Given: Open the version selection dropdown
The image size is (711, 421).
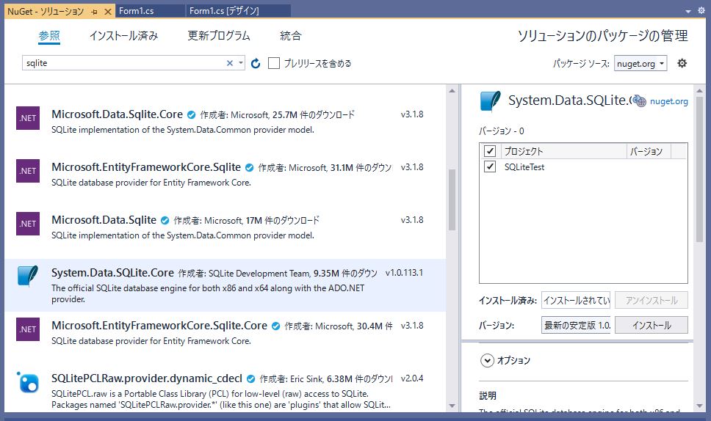Looking at the screenshot, I should click(576, 325).
